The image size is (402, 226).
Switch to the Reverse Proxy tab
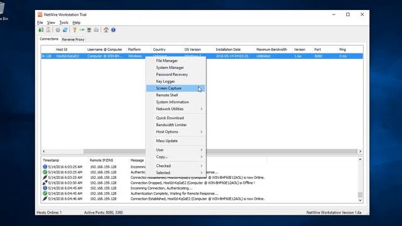tap(73, 40)
